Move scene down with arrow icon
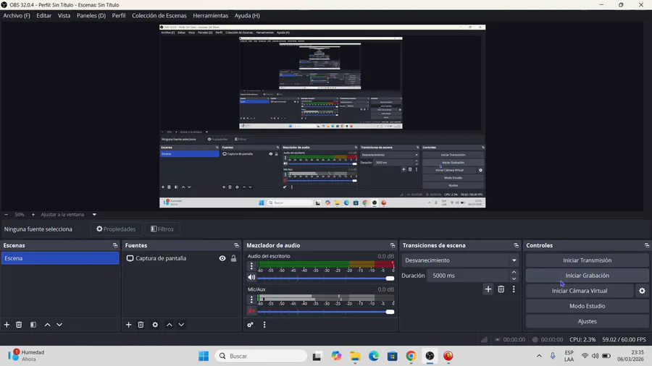The height and width of the screenshot is (366, 652). click(x=59, y=325)
